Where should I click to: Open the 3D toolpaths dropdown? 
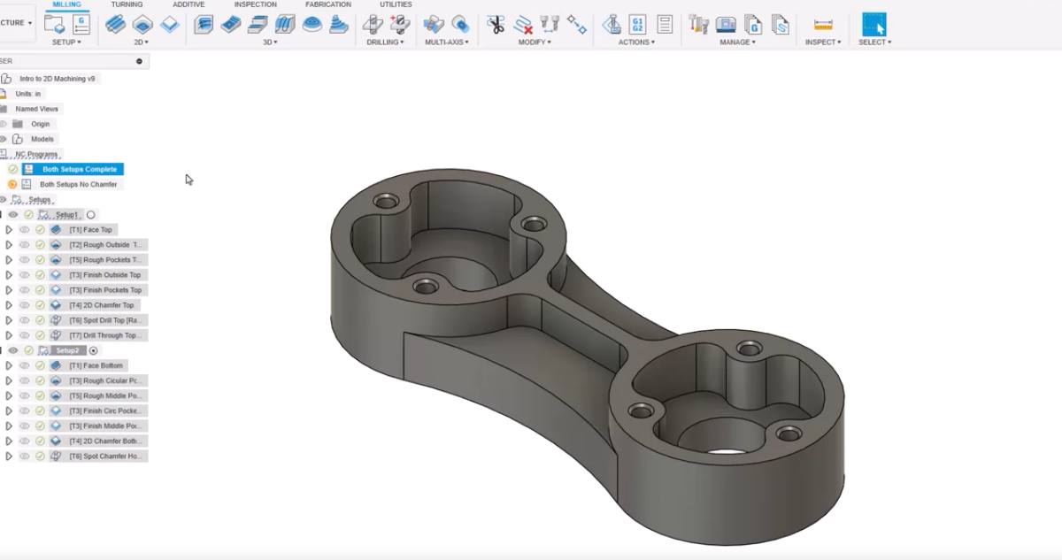[271, 42]
